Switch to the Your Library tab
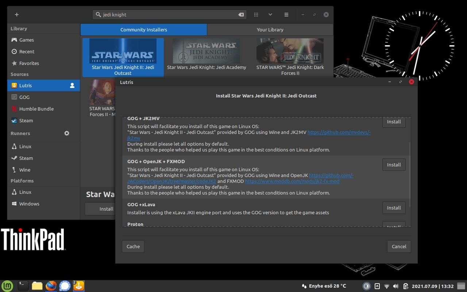 270,30
